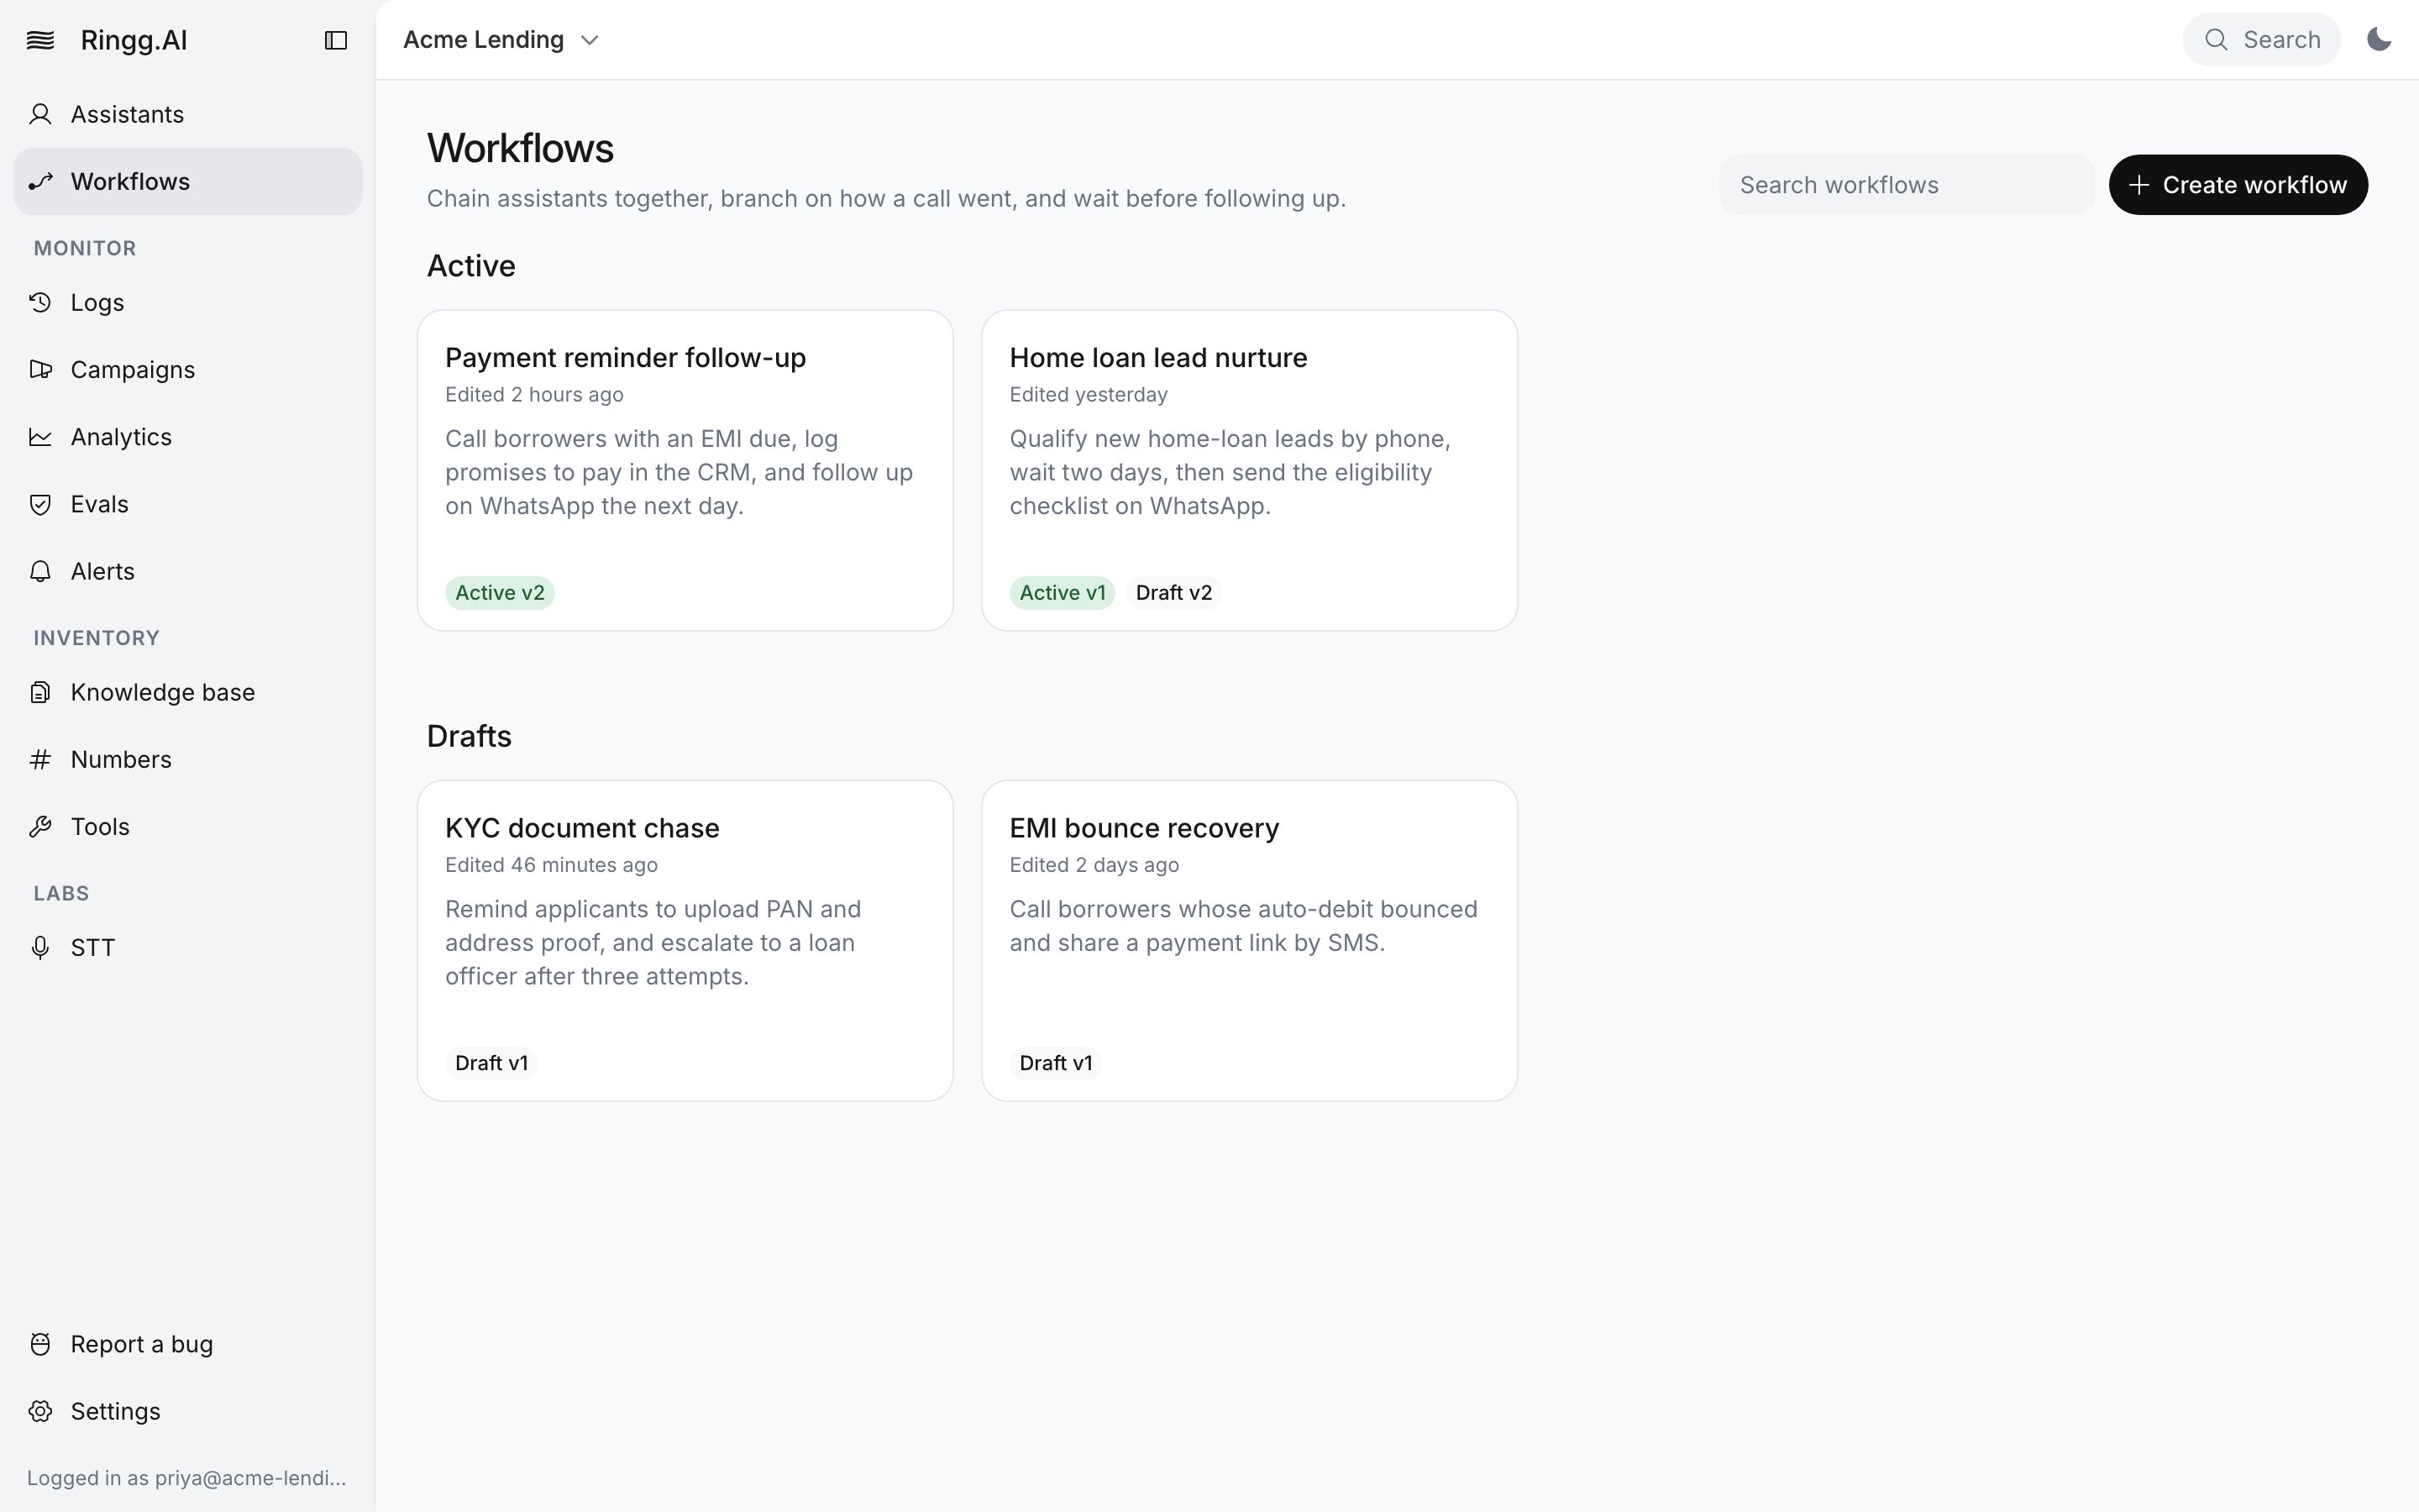
Task: Click the Logs history icon
Action: point(40,302)
